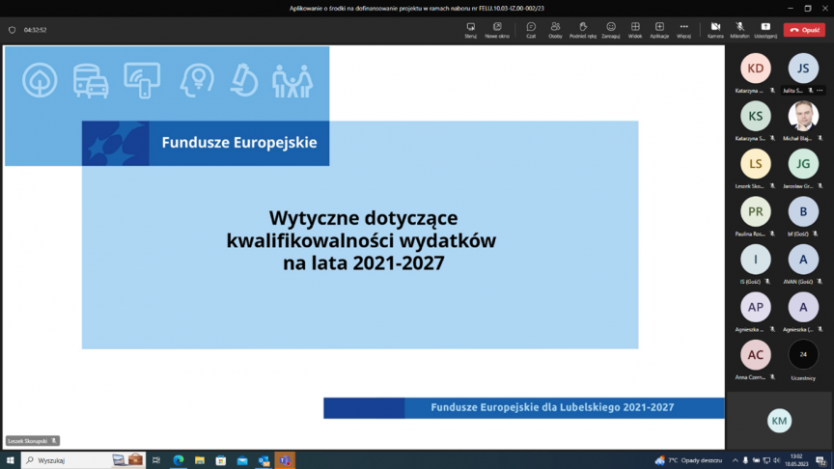Screen dimensions: 834x469
Task: Launch Microsoft Edge from taskbar
Action: point(179,460)
